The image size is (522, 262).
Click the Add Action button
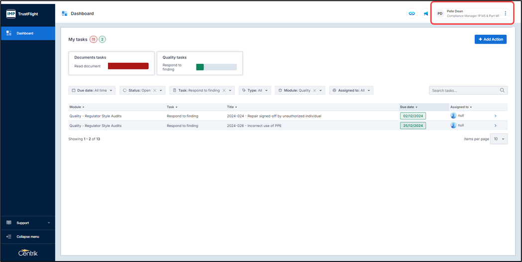[490, 39]
